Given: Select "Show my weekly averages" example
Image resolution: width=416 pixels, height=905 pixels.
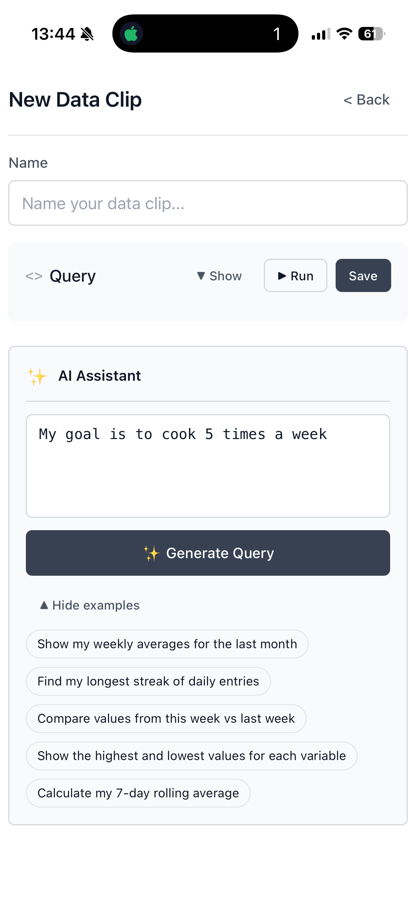Looking at the screenshot, I should [x=167, y=644].
